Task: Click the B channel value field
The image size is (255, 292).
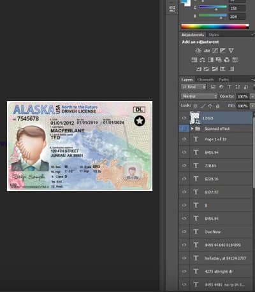Action: click(237, 17)
